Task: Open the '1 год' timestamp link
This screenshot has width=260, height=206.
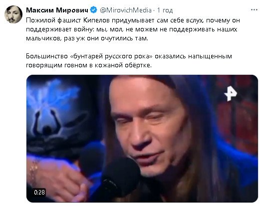Action: (165, 10)
